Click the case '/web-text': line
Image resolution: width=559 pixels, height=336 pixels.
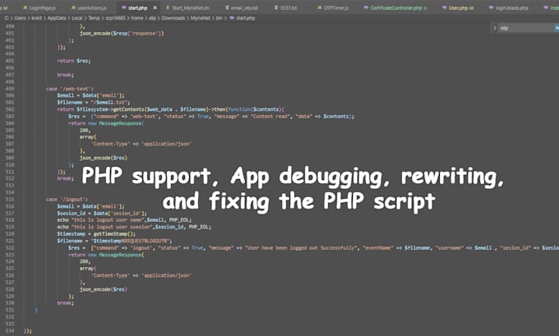pos(70,89)
